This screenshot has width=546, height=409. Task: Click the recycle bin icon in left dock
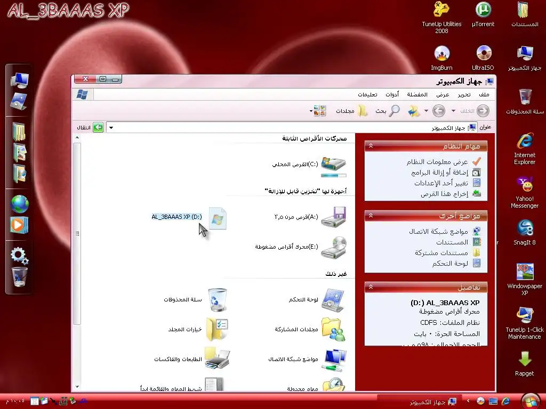coord(19,277)
